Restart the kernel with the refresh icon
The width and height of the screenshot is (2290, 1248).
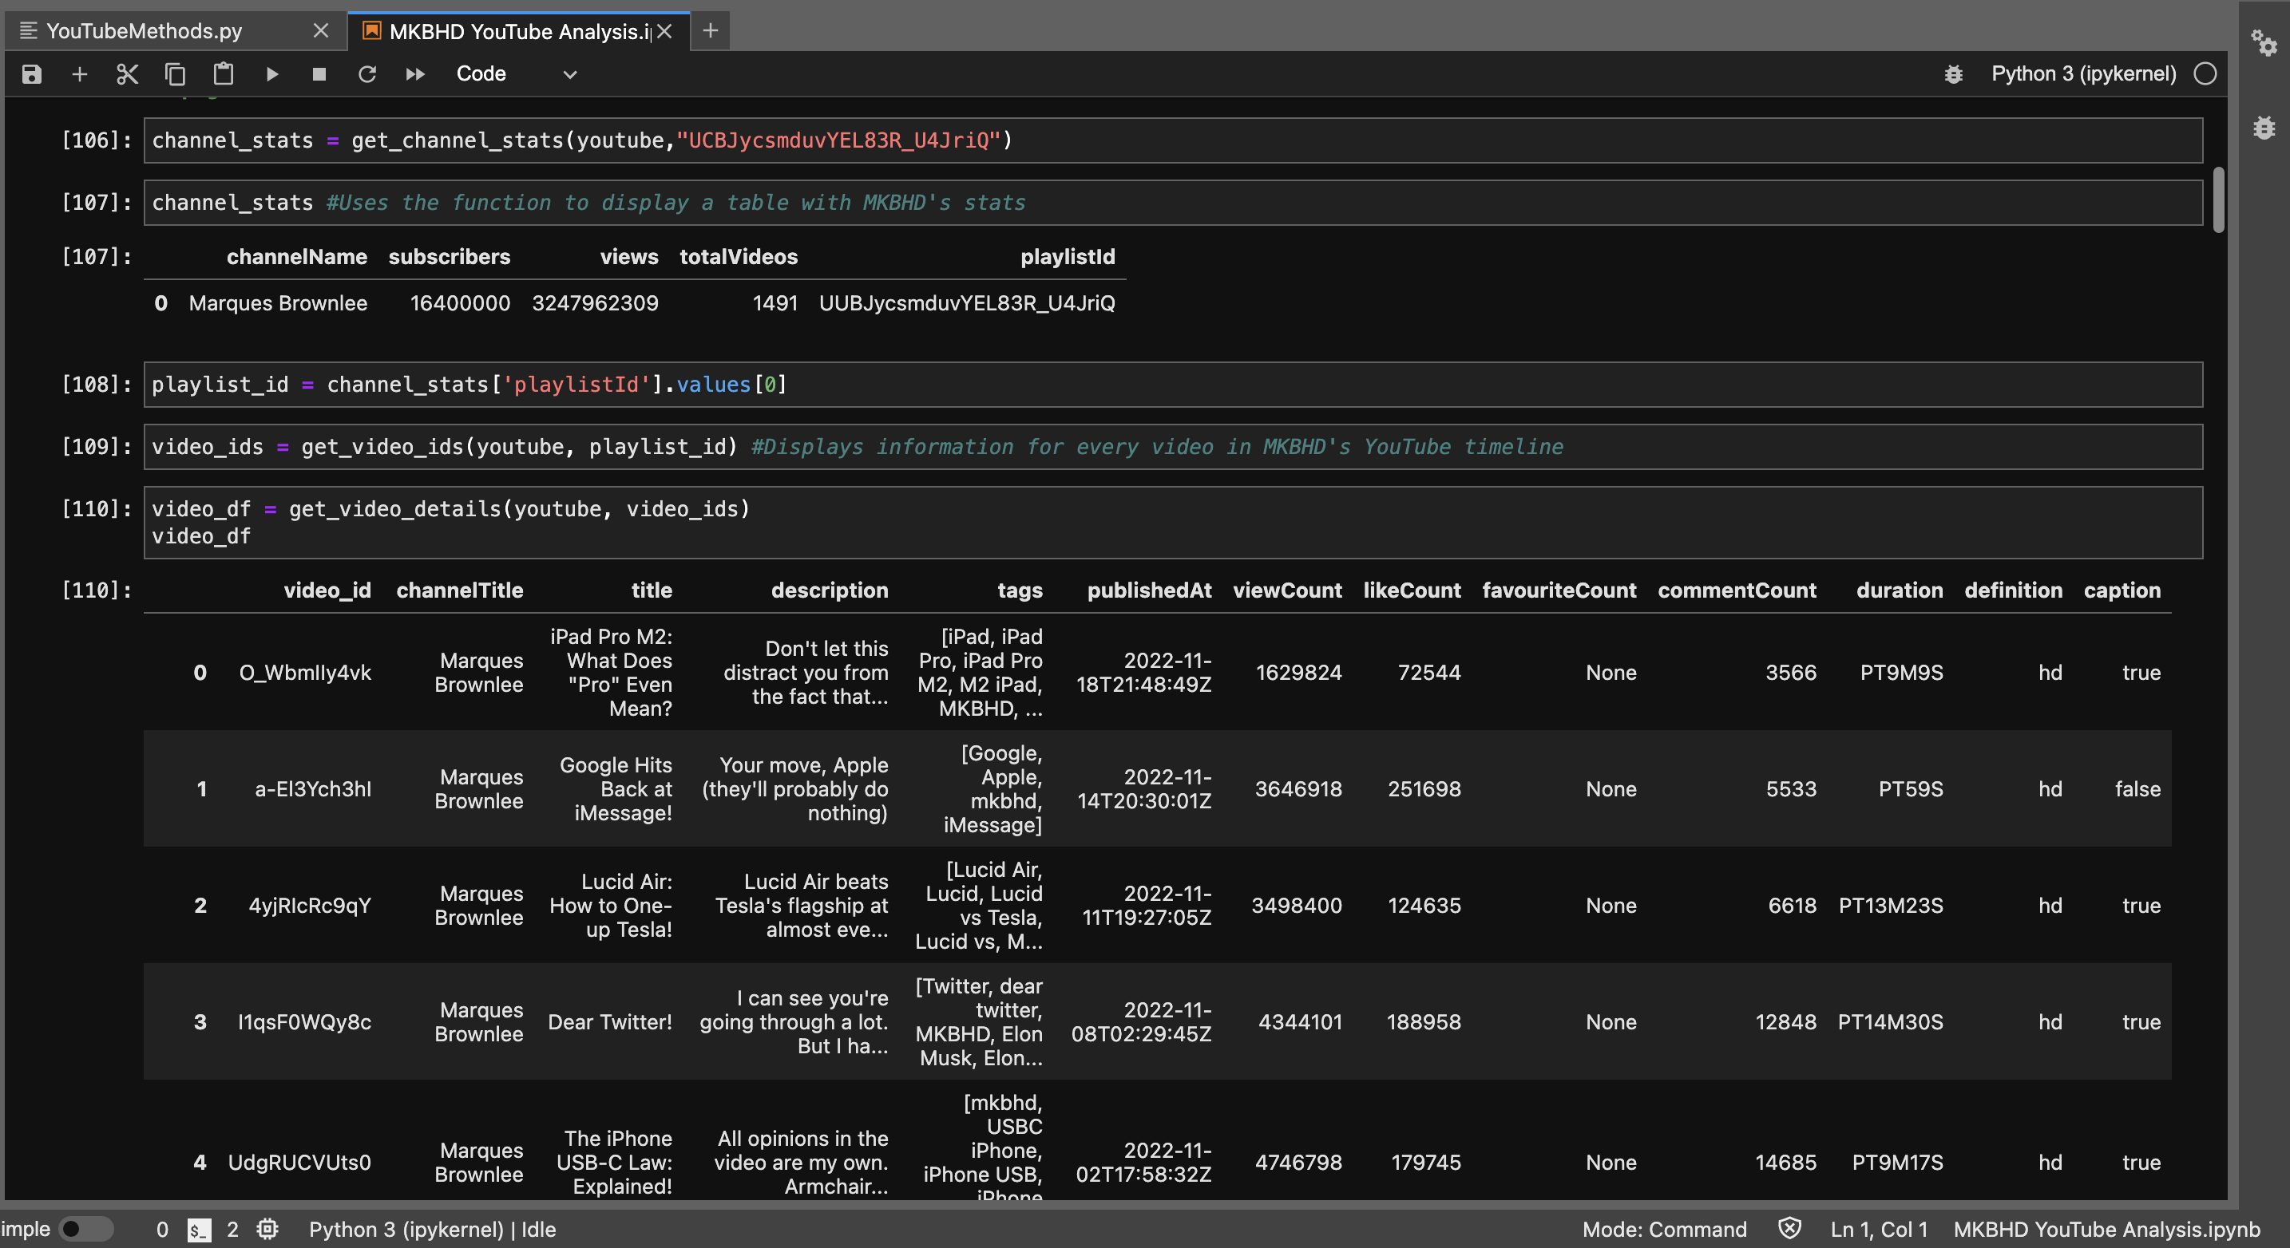pos(367,75)
